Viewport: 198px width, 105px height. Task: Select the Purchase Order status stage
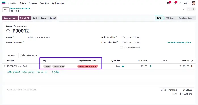tap(186, 18)
